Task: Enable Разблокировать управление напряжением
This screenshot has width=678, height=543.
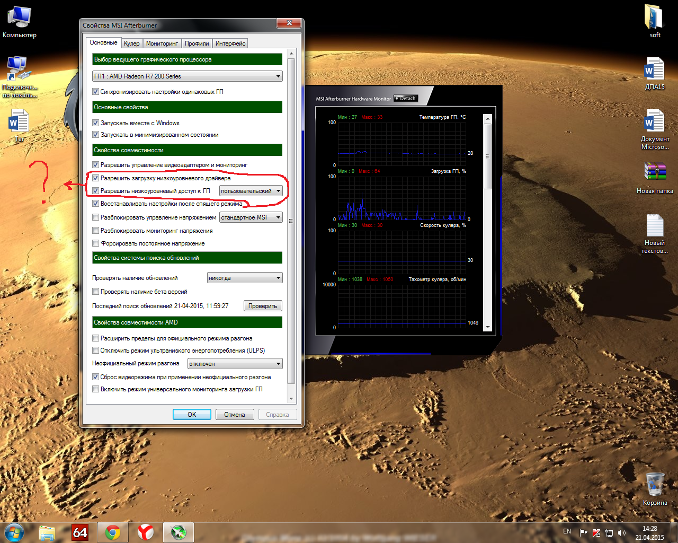Action: [x=96, y=217]
